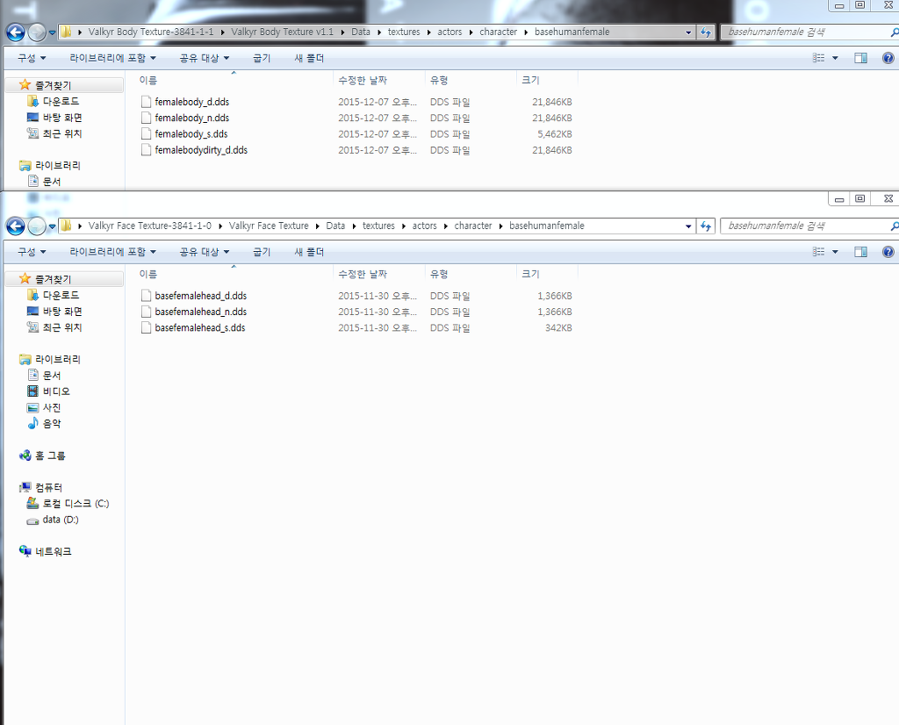This screenshot has width=899, height=725.
Task: Open view options arrow in Face Texture window
Action: (x=835, y=252)
